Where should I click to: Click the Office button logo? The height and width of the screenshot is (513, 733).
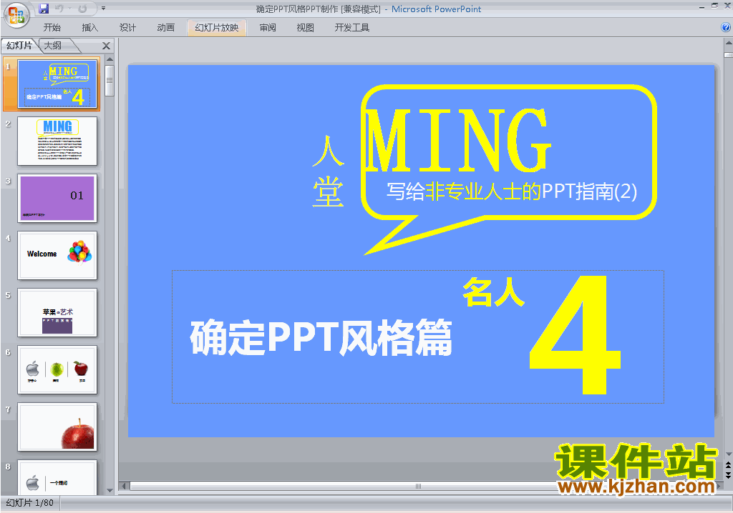click(x=16, y=15)
